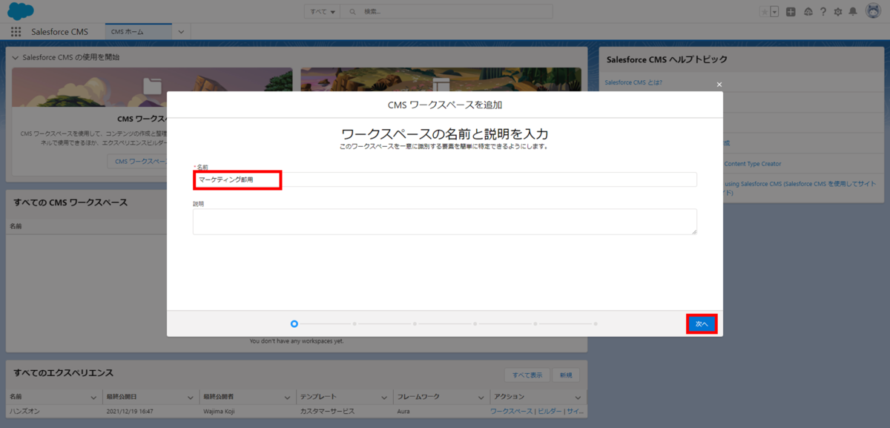Open the アクション column menu chevron

click(x=578, y=397)
